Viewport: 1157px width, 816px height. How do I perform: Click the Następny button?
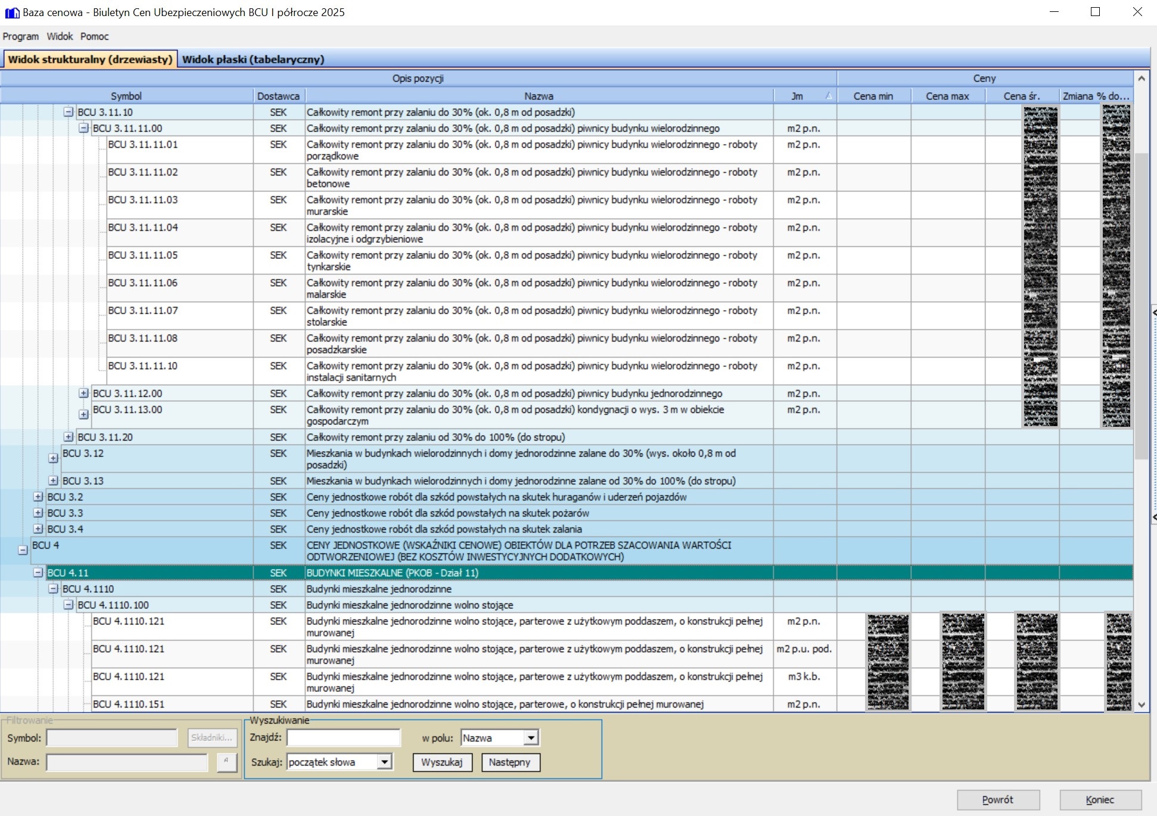pos(510,762)
